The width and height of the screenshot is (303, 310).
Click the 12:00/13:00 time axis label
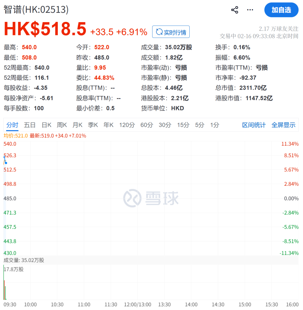click(137, 305)
